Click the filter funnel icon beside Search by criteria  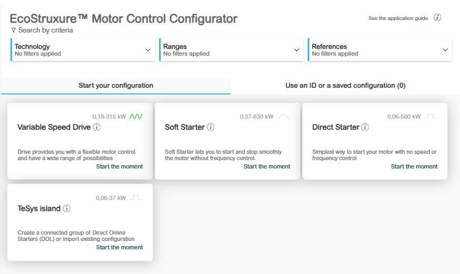[14, 30]
